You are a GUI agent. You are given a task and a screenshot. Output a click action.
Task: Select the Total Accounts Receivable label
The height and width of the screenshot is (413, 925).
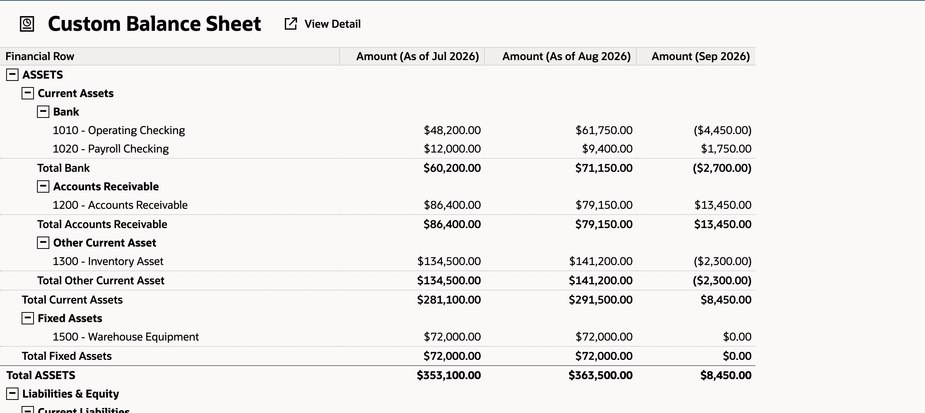102,224
